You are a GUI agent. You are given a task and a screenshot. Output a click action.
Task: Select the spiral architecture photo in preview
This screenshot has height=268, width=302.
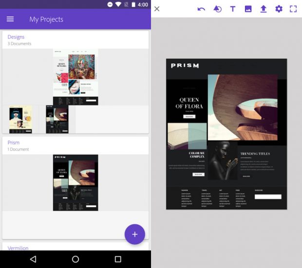tap(243, 107)
